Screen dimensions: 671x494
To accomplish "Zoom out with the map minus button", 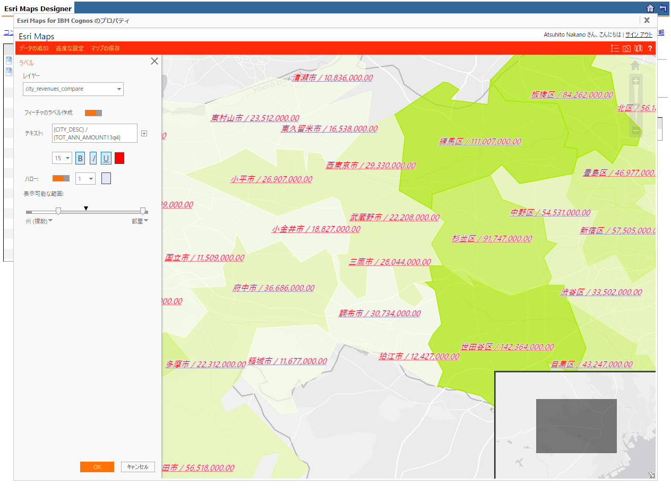I will click(x=636, y=131).
